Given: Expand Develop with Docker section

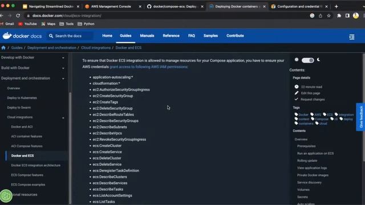Looking at the screenshot, I should pyautogui.click(x=63, y=58).
